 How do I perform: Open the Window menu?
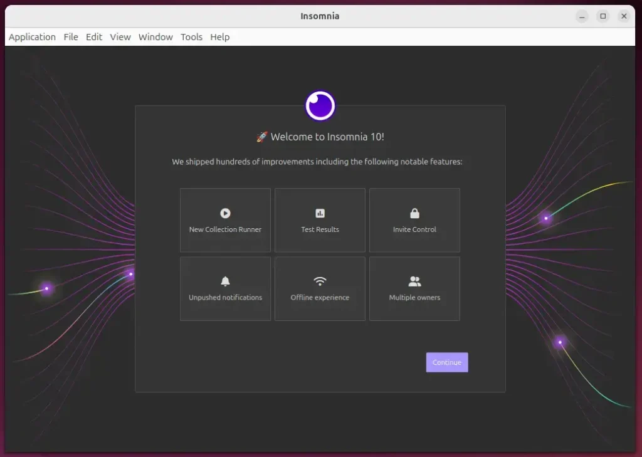point(155,37)
